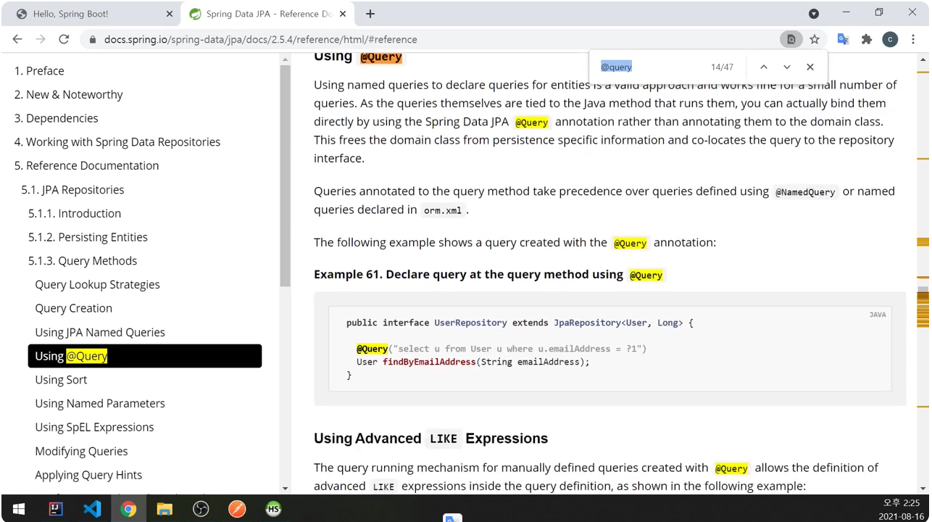
Task: Open Using Sort in sidebar
Action: click(x=61, y=380)
